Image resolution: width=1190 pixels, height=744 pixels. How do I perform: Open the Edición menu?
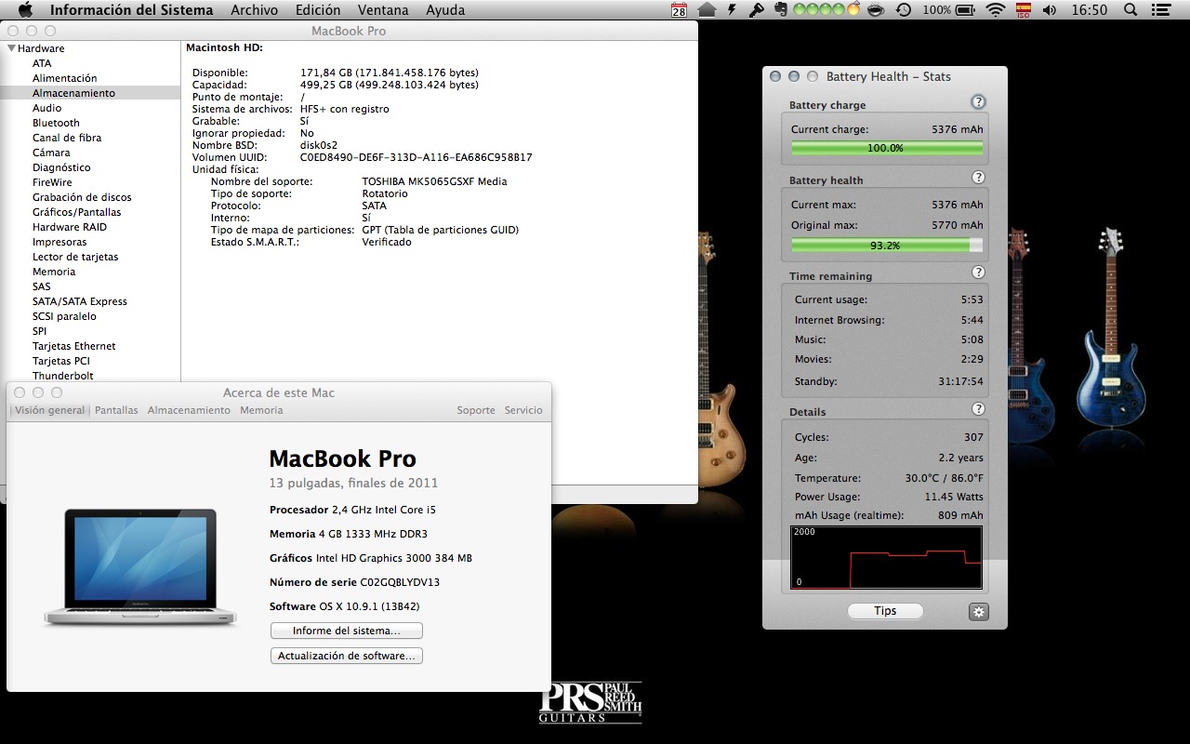[x=318, y=10]
